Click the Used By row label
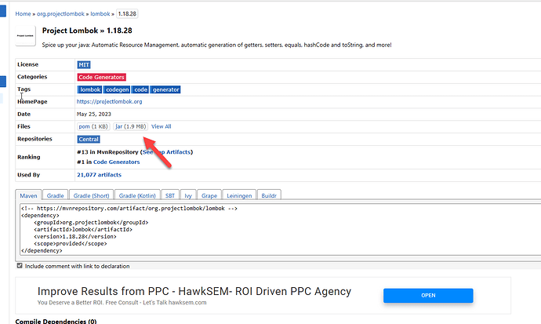The width and height of the screenshot is (541, 324). 29,175
